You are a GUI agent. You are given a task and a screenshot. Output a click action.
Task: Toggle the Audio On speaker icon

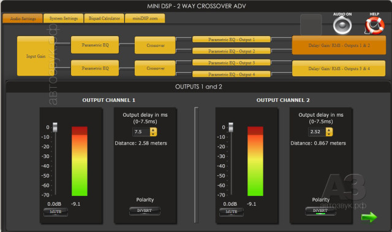342,26
